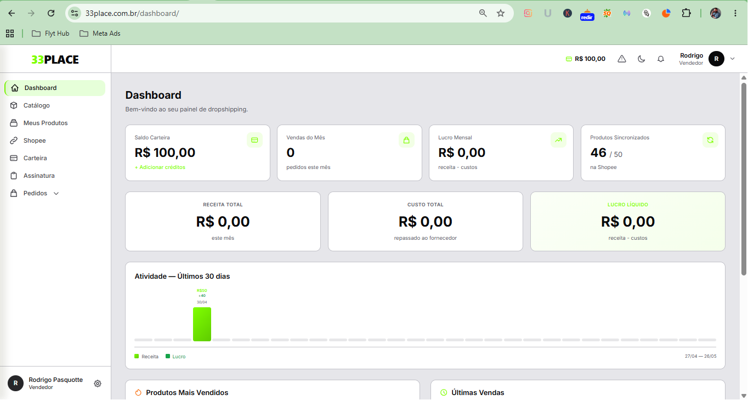Click the dark K extension icon
This screenshot has width=748, height=400.
(x=568, y=13)
